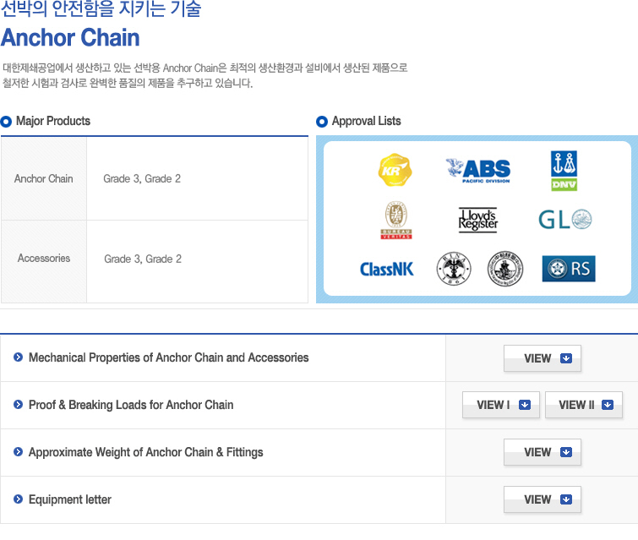Click the GL logo
Image resolution: width=638 pixels, height=540 pixels.
click(x=565, y=220)
